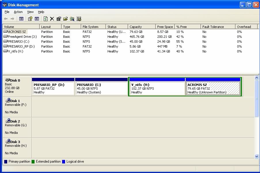Open the Help menu
This screenshot has width=260, height=173.
pos(41,12)
